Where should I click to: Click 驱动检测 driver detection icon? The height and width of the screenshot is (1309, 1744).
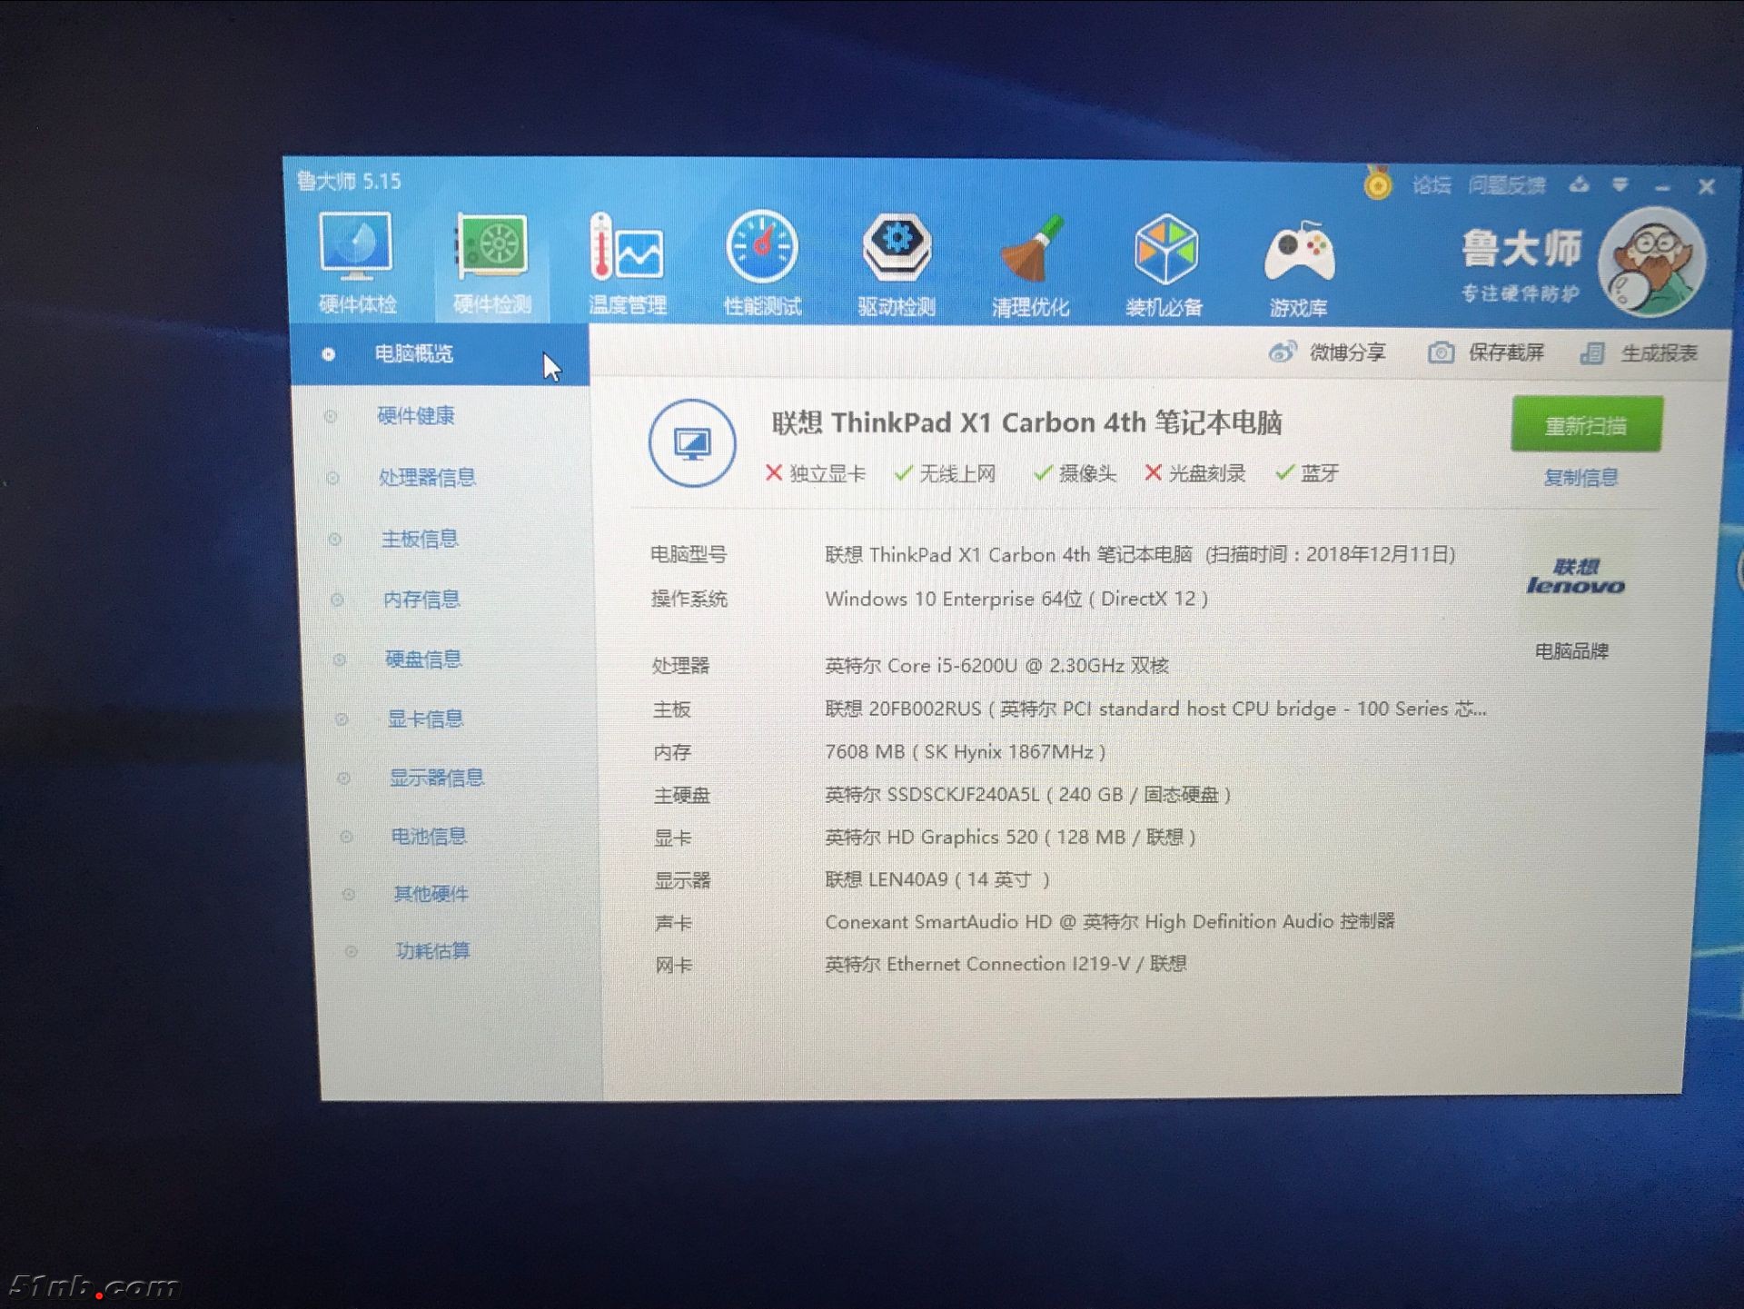click(896, 248)
